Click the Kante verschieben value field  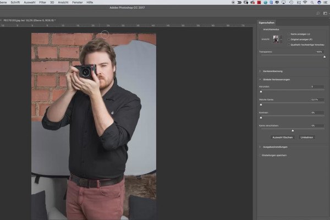point(317,126)
